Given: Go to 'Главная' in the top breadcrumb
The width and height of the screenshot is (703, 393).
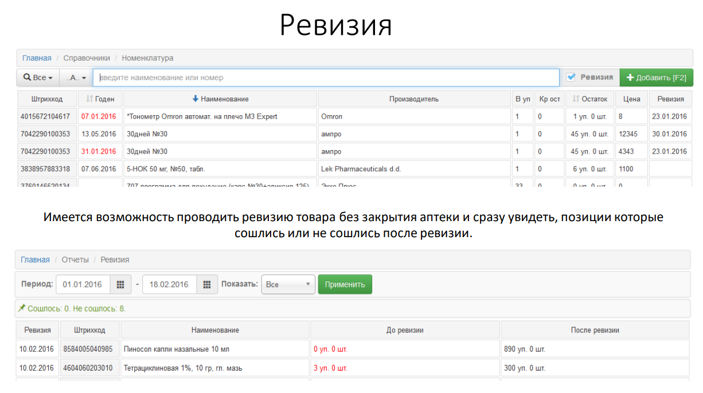Looking at the screenshot, I should [x=37, y=58].
